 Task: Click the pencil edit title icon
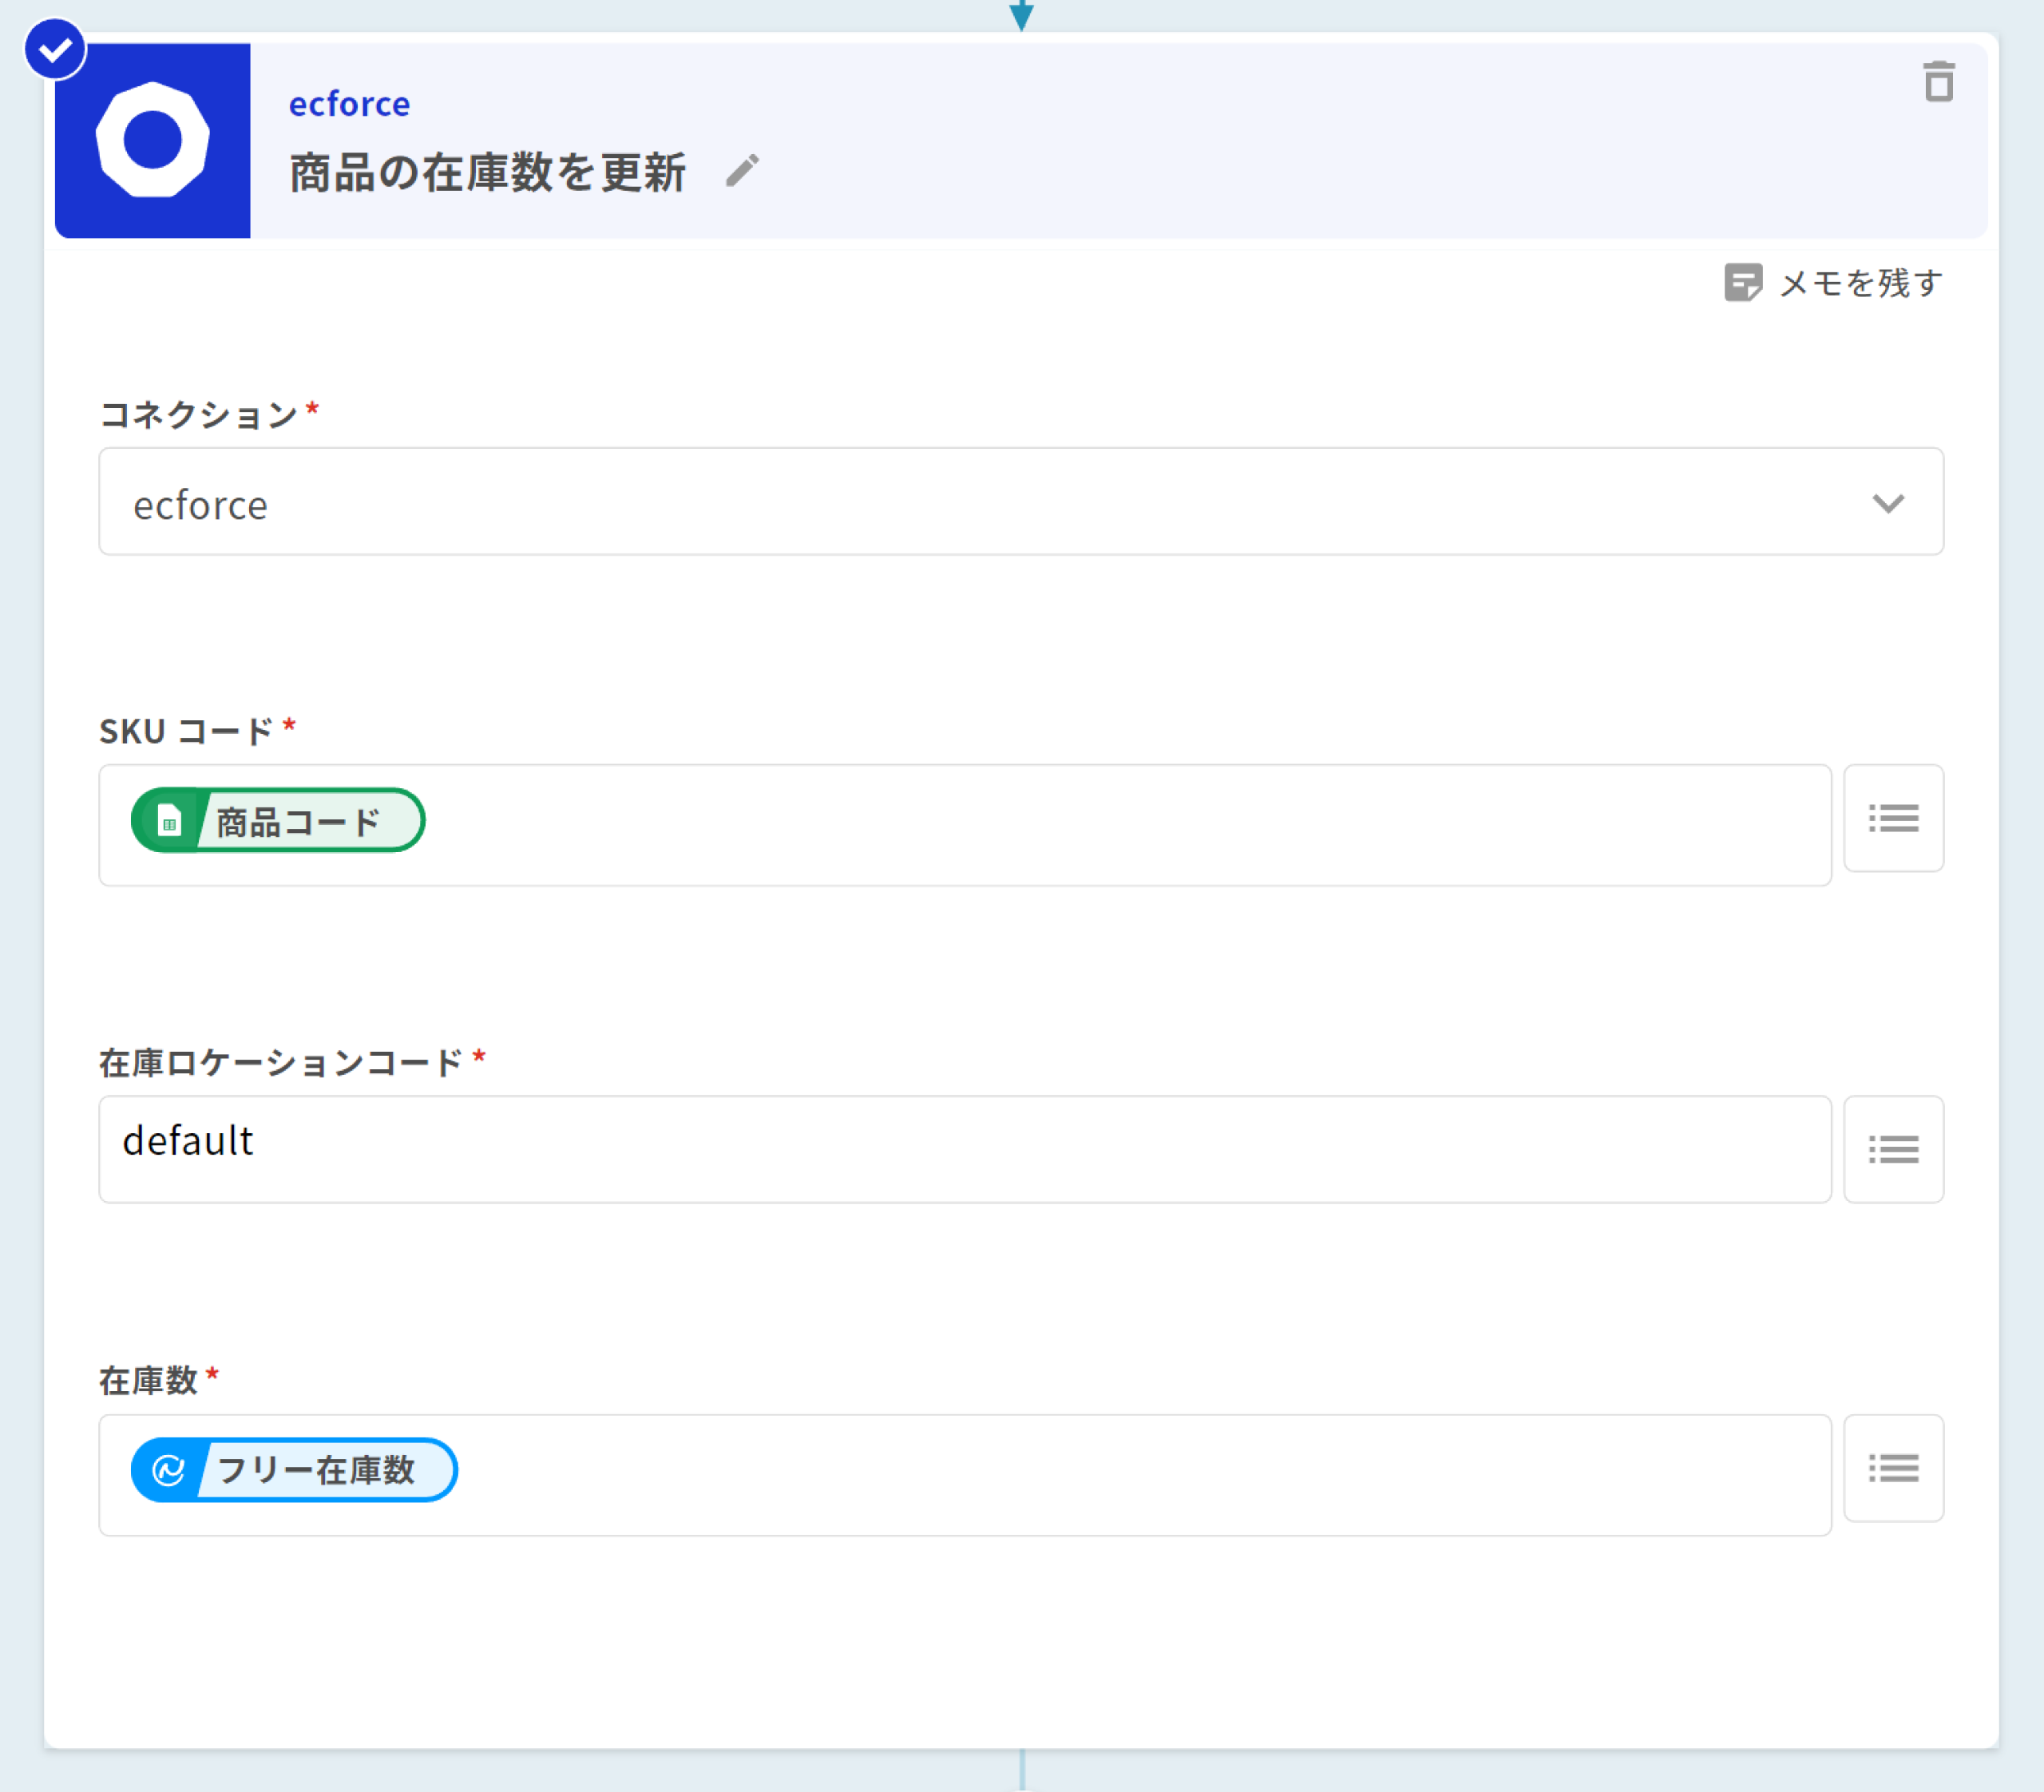pyautogui.click(x=742, y=171)
